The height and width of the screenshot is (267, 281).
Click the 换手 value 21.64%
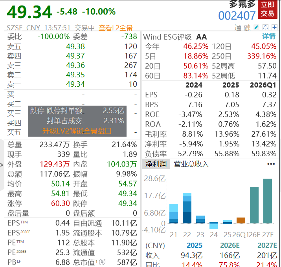coord(124,144)
